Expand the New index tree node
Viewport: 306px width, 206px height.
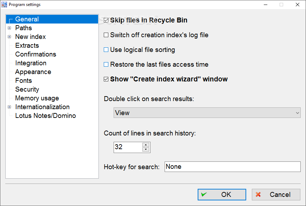pyautogui.click(x=9, y=37)
